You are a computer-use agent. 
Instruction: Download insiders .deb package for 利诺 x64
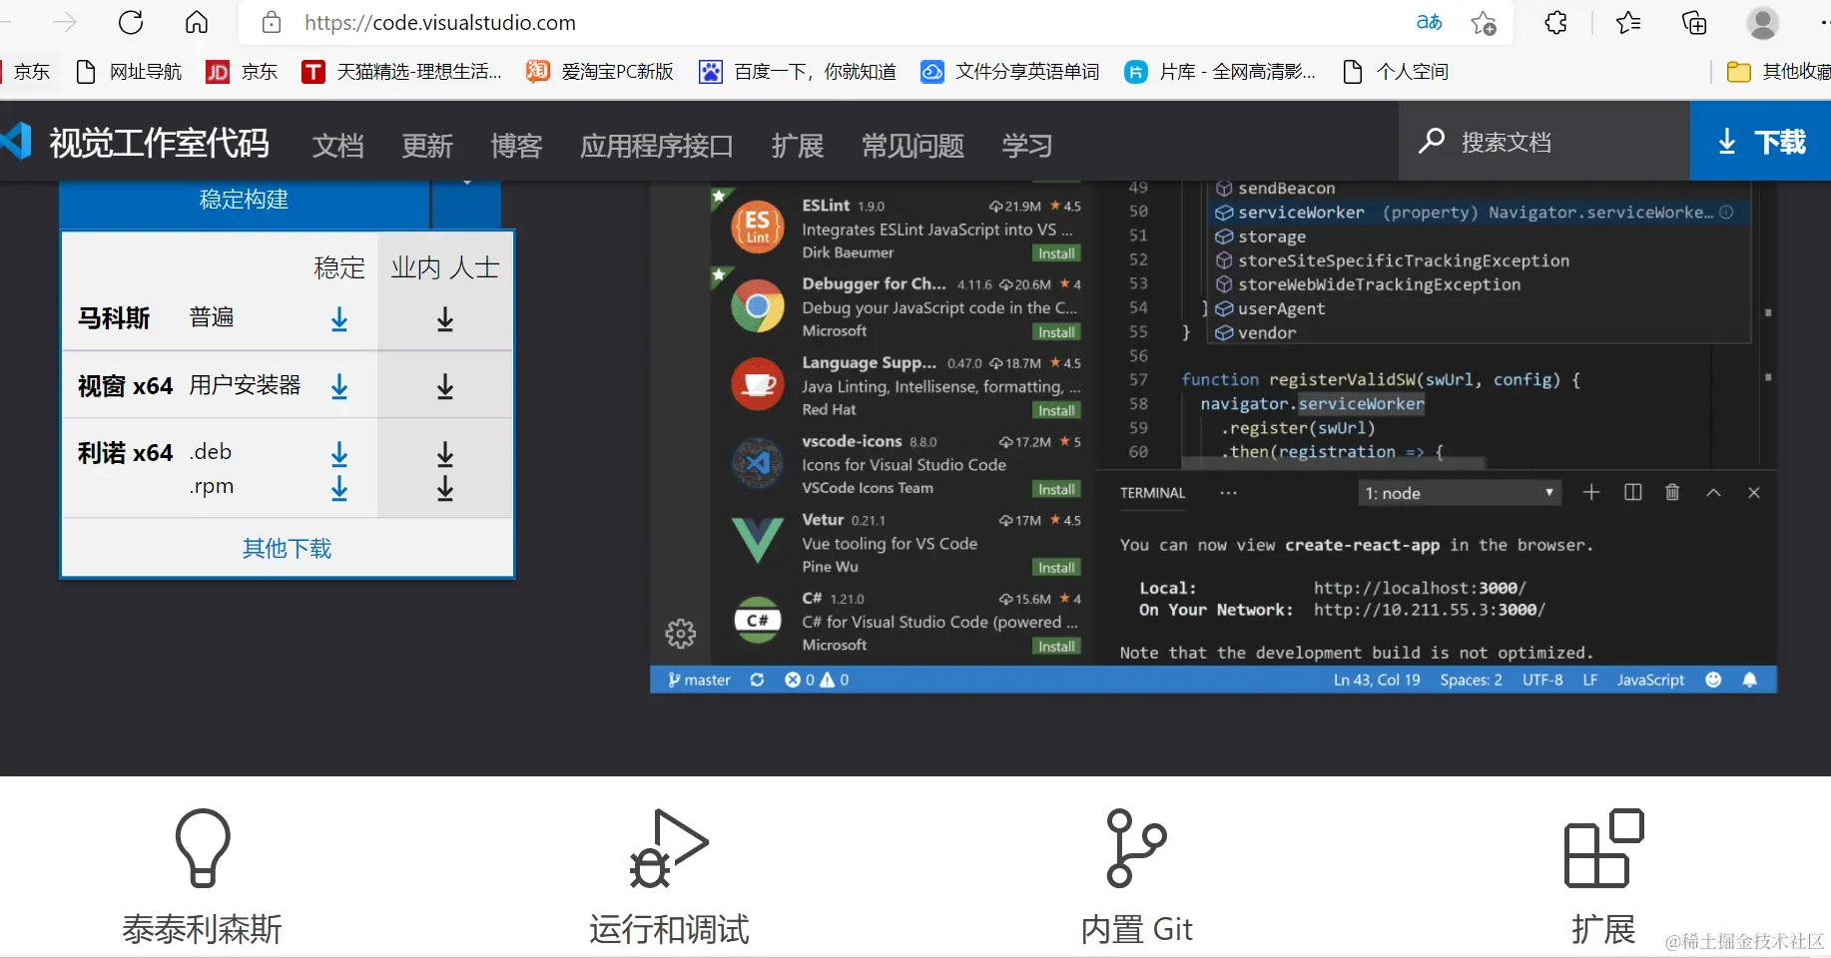(x=445, y=454)
